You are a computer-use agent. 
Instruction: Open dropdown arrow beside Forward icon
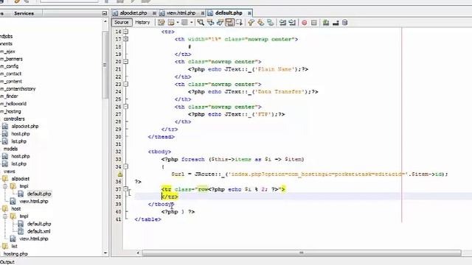pyautogui.click(x=192, y=23)
